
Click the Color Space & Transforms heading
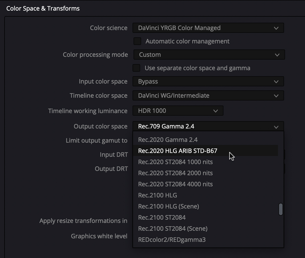(43, 8)
